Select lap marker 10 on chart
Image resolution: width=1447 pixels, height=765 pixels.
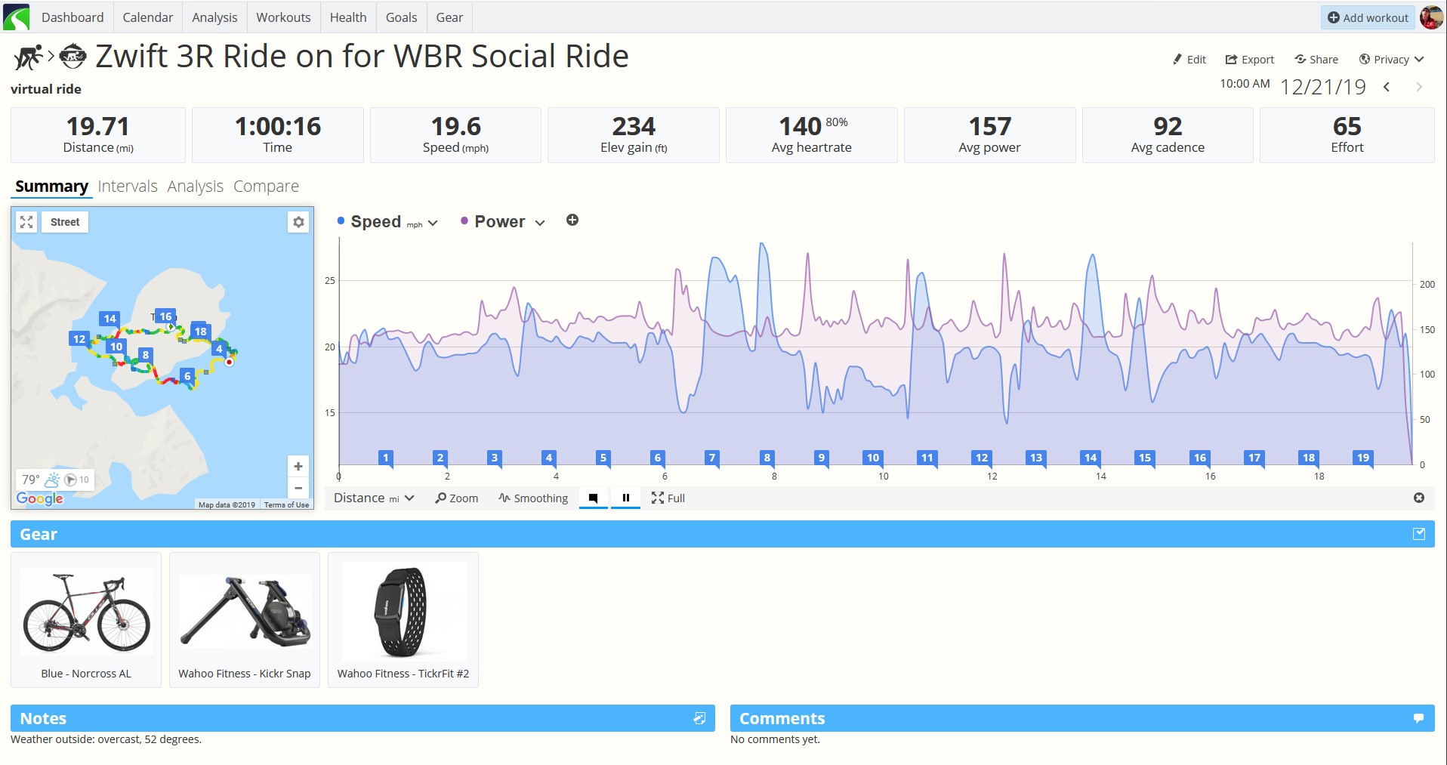pos(873,458)
